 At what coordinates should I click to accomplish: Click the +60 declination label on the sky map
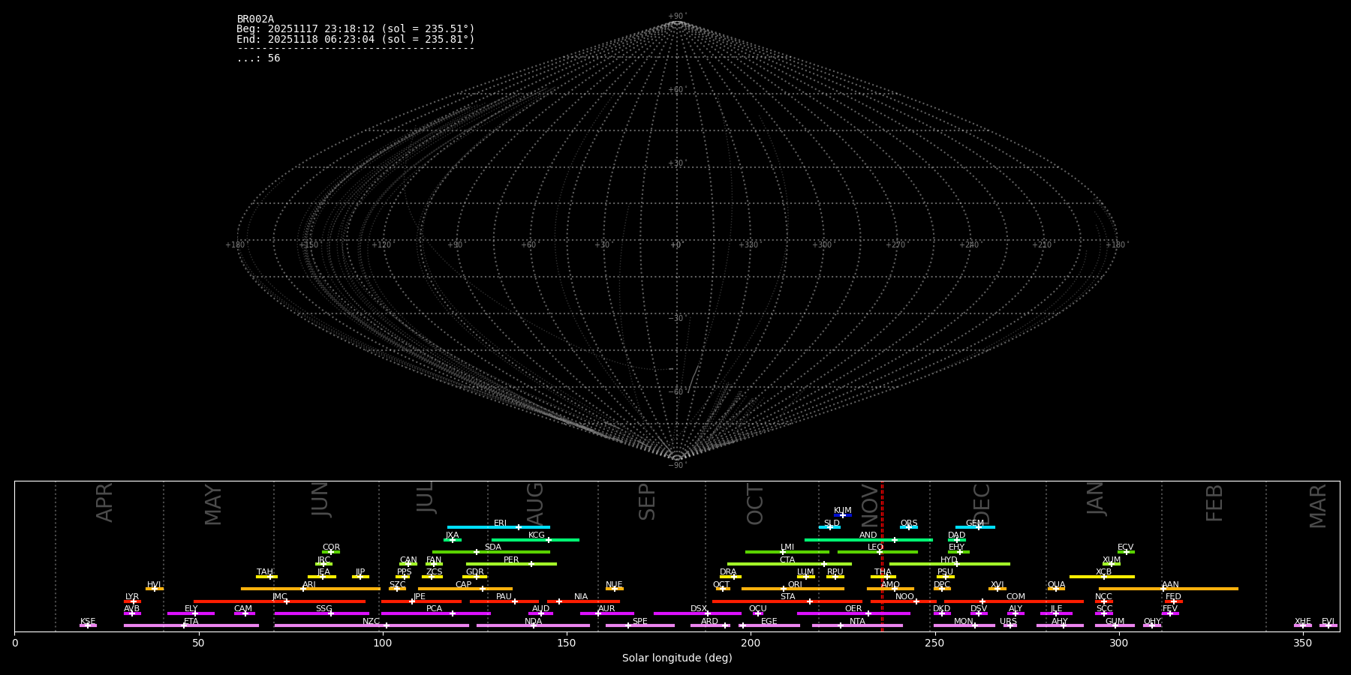pos(677,90)
